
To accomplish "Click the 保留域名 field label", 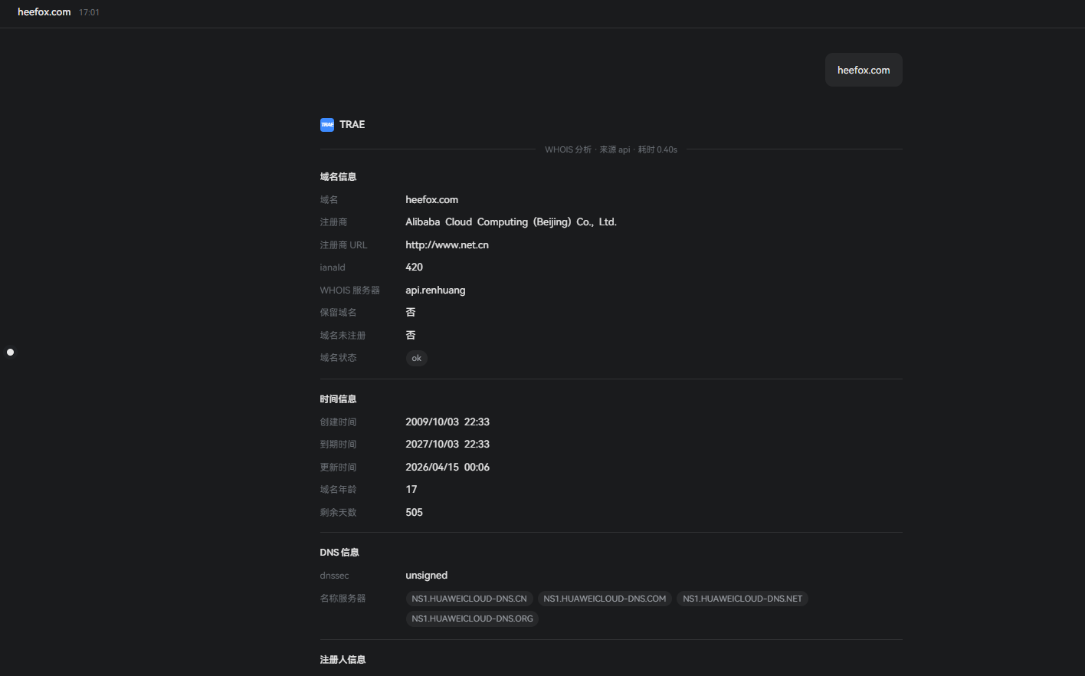I will (338, 313).
